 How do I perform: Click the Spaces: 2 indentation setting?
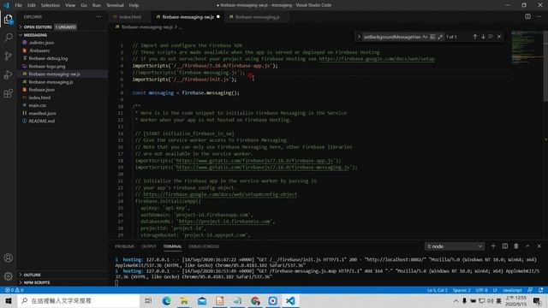click(x=462, y=290)
